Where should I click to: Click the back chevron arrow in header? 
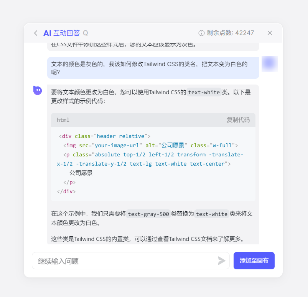(x=36, y=33)
